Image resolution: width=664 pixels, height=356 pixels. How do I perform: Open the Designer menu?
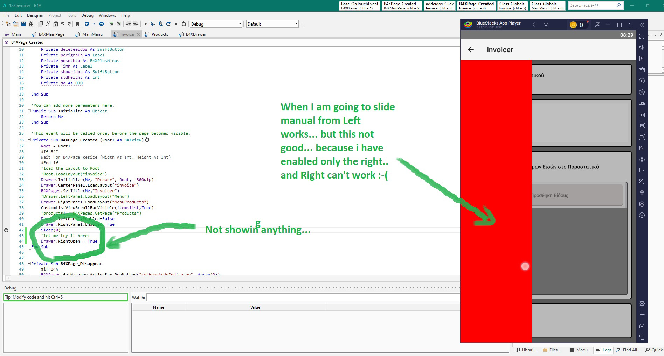click(x=35, y=15)
